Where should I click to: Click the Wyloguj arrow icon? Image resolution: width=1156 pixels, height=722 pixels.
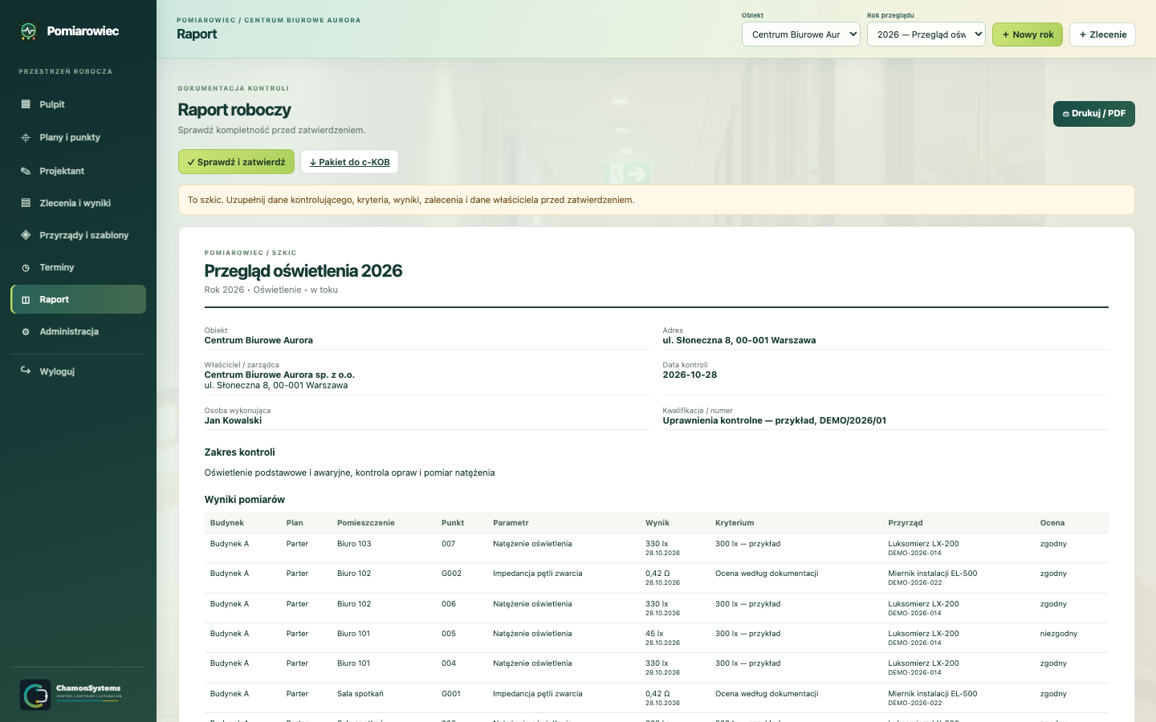coord(26,371)
